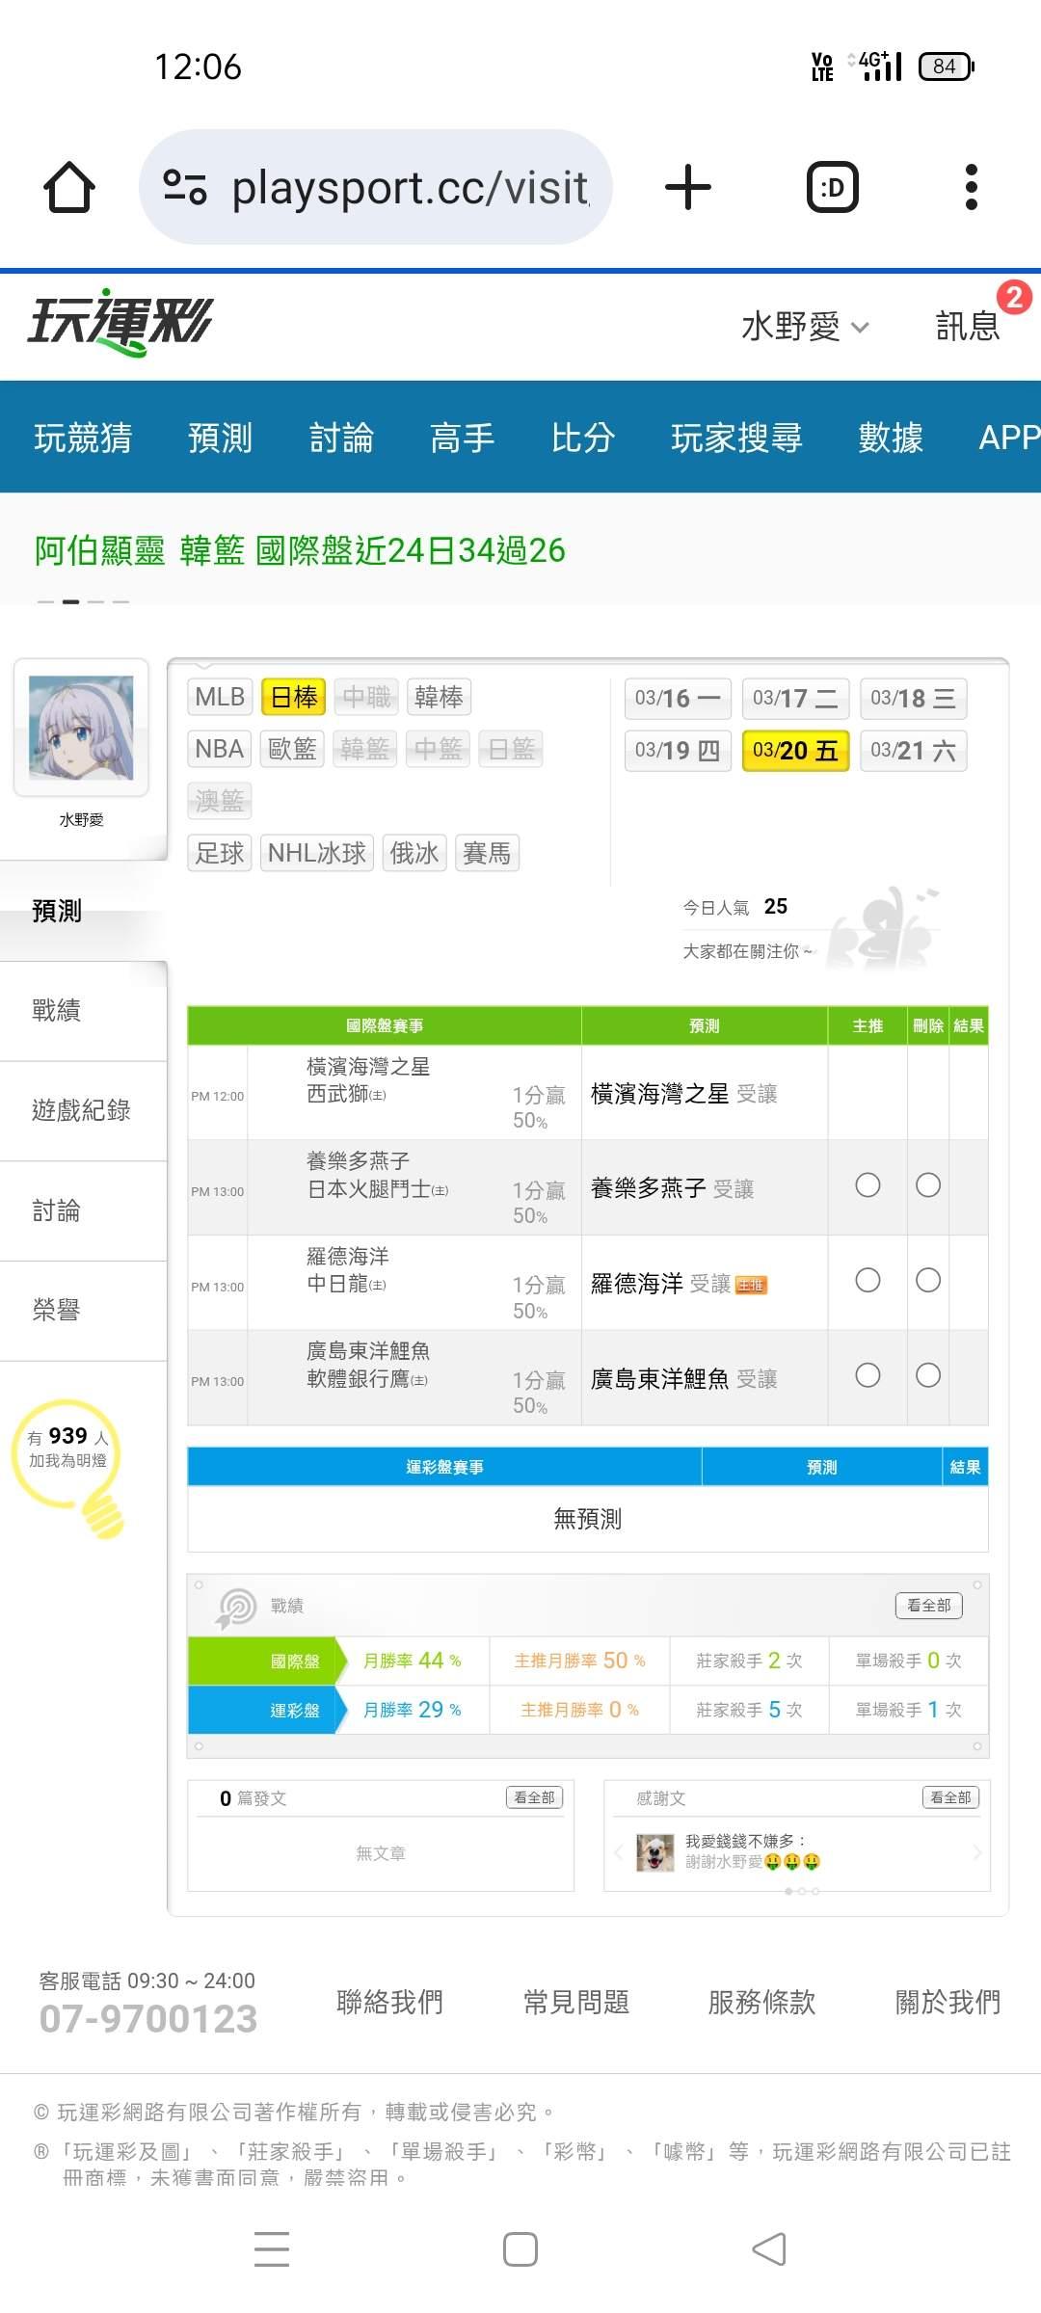
Task: Choose date 03/20 五
Action: 795,751
